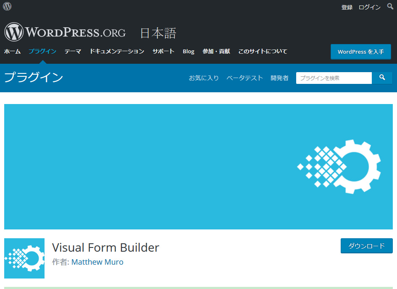Open ベータテスト link

point(245,78)
